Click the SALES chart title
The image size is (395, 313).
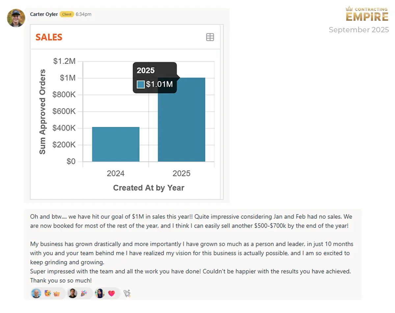click(x=49, y=37)
